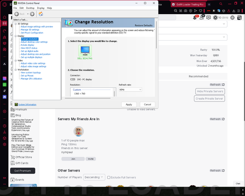The width and height of the screenshot is (245, 196).
Task: Open back history dropdown arrow
Action: 28,14
